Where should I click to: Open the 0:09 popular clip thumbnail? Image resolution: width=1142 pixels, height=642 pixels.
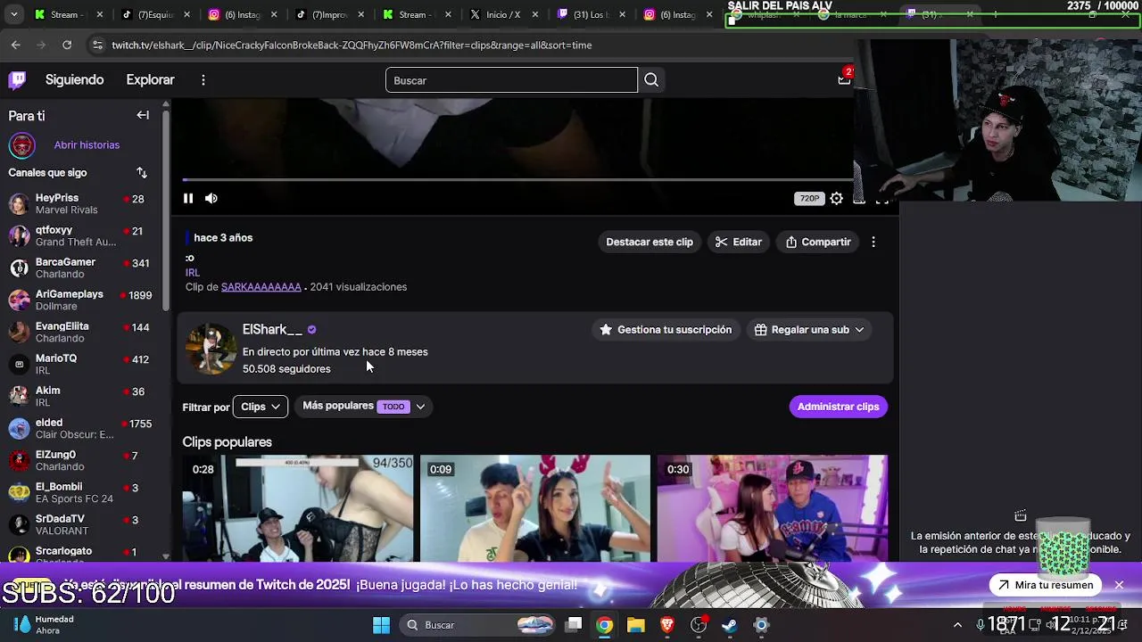point(535,508)
